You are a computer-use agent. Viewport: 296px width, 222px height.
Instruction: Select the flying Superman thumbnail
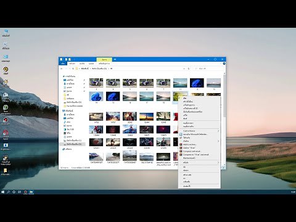point(129,129)
